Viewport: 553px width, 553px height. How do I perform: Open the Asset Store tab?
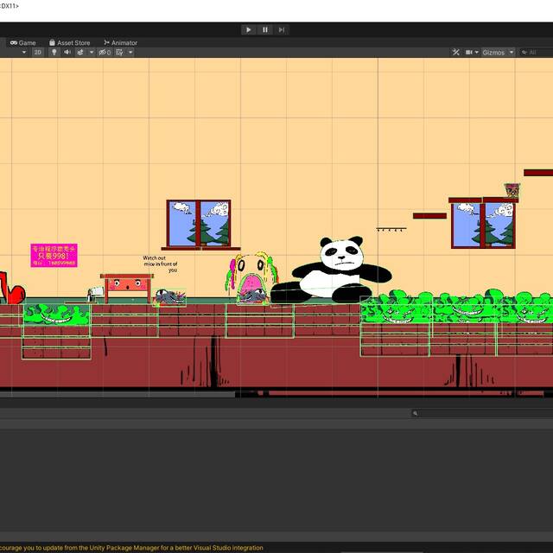pos(69,42)
